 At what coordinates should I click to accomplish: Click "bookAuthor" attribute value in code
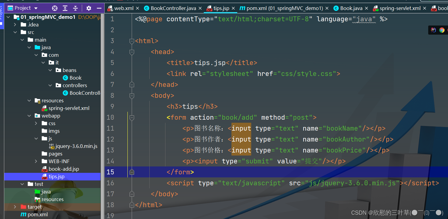pyautogui.click(x=346, y=139)
